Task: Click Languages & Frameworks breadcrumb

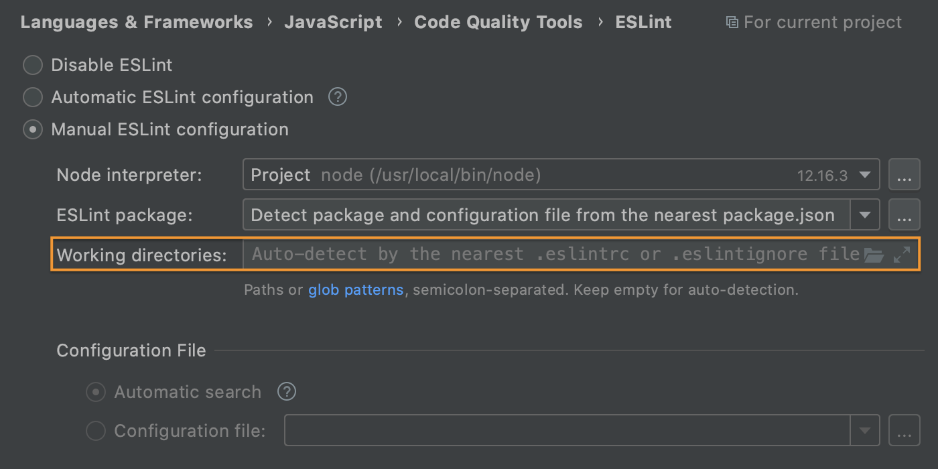Action: point(137,22)
